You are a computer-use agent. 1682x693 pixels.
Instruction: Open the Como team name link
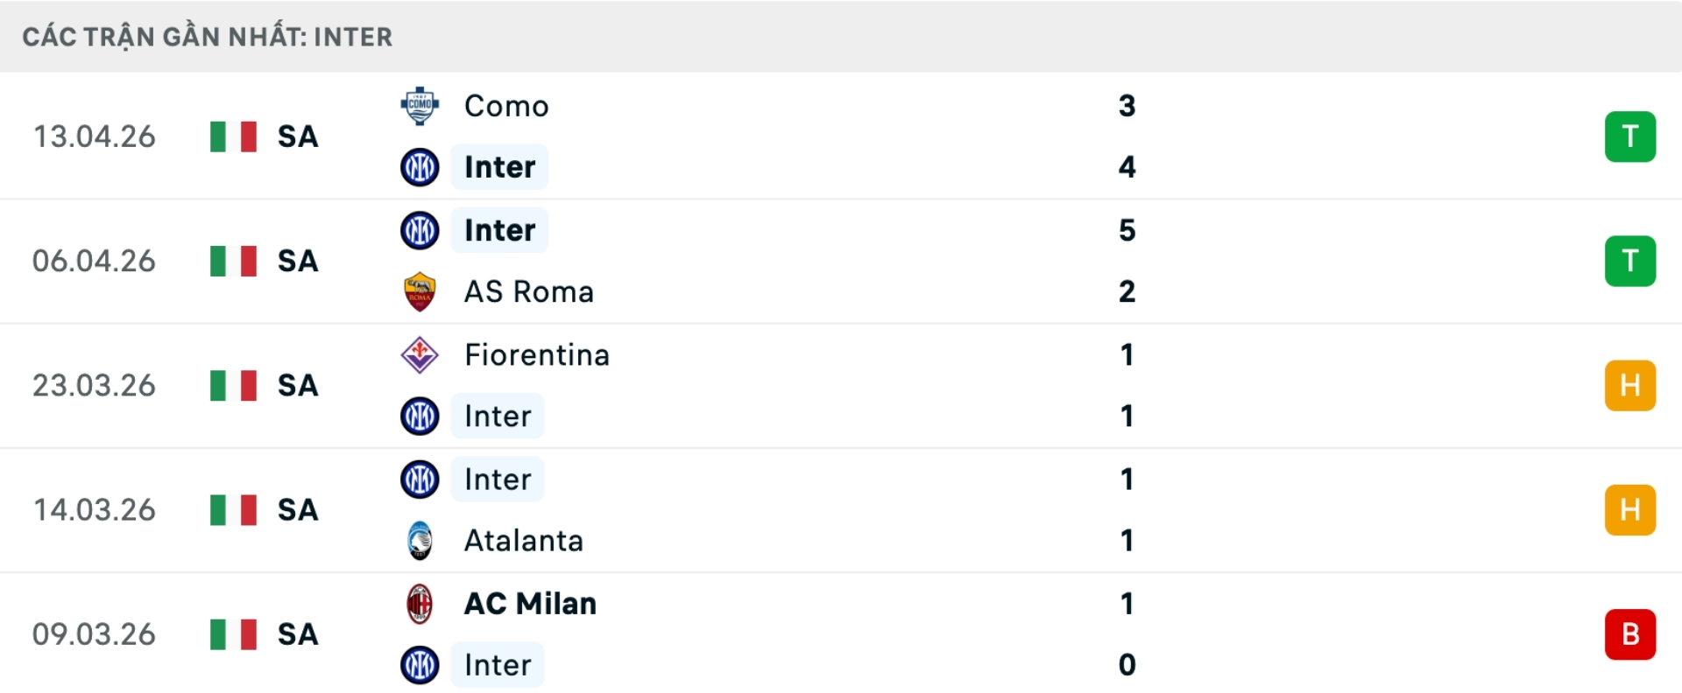pos(506,106)
